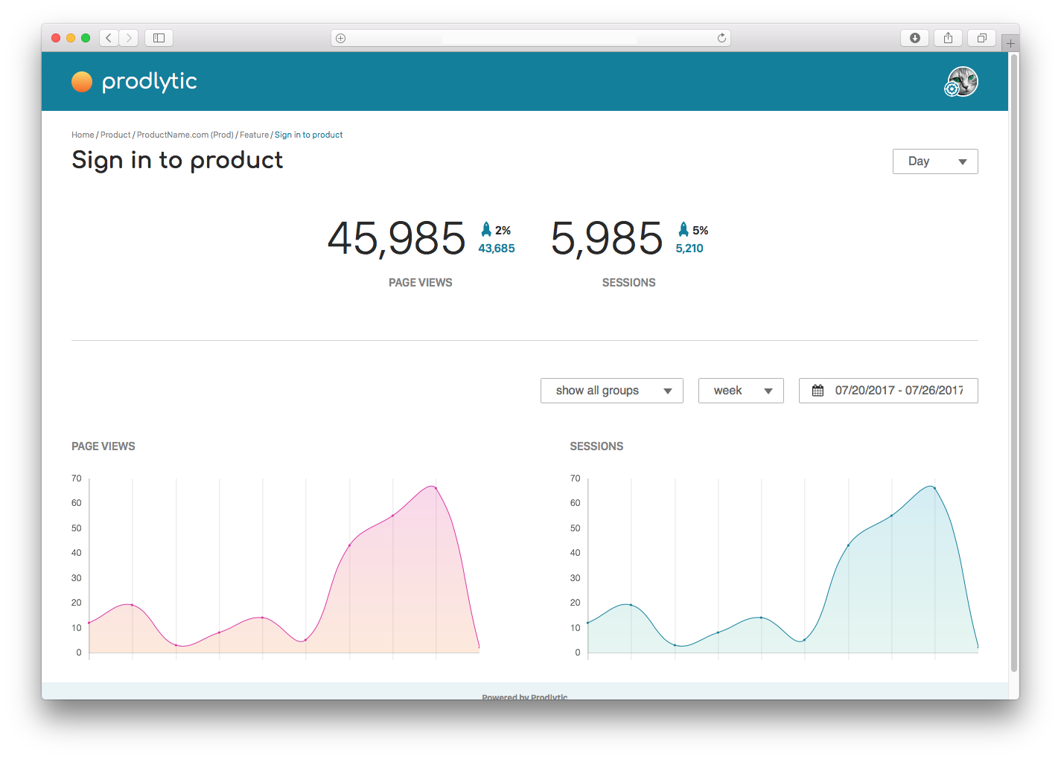
Task: Click the orange prodlytic logo circle
Action: pos(82,82)
